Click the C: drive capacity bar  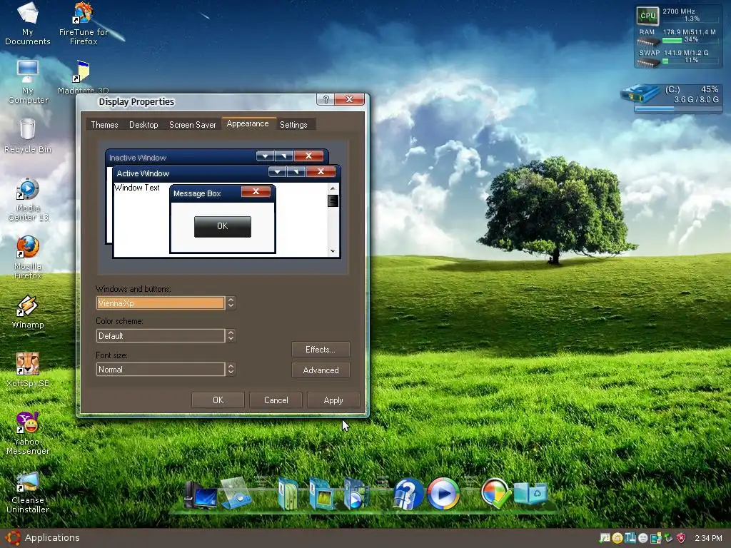[678, 108]
